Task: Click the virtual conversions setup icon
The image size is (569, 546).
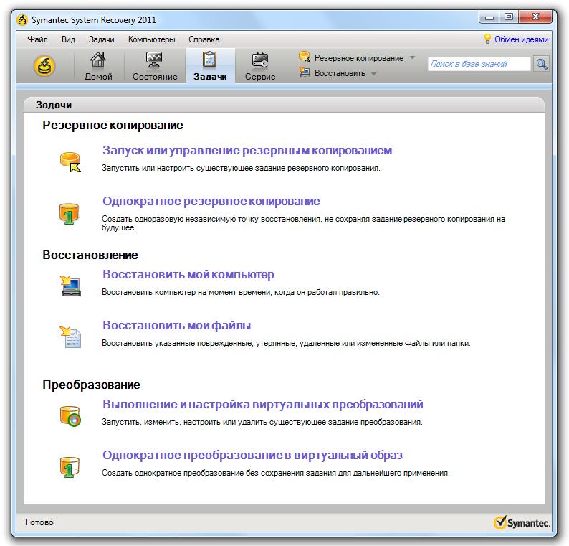Action: (70, 415)
